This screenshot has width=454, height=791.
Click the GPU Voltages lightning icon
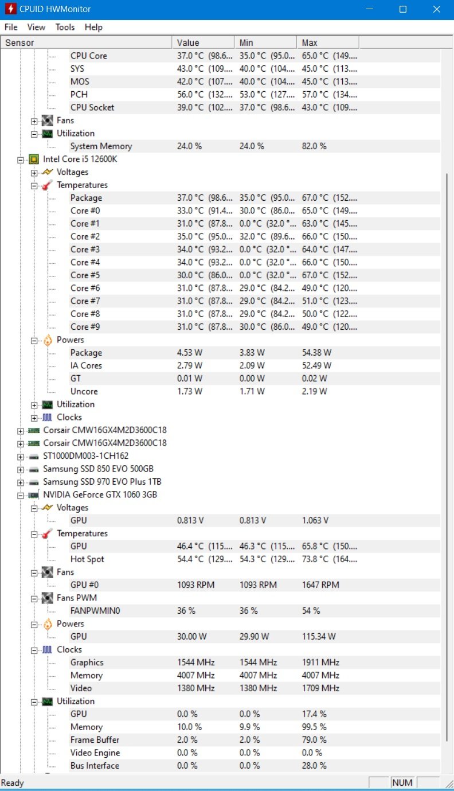(x=48, y=508)
